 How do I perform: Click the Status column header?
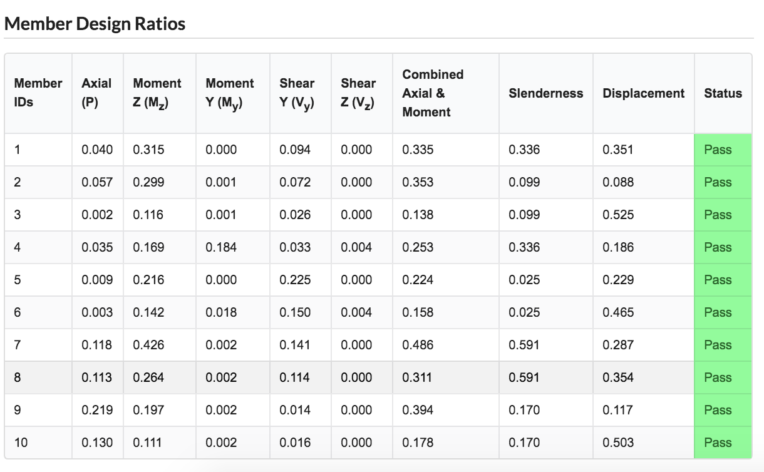(723, 93)
